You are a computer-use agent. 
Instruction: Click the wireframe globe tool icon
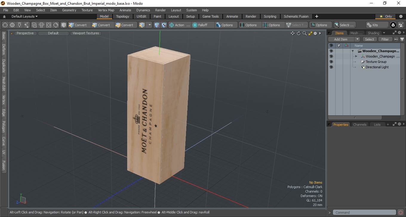coord(12,25)
